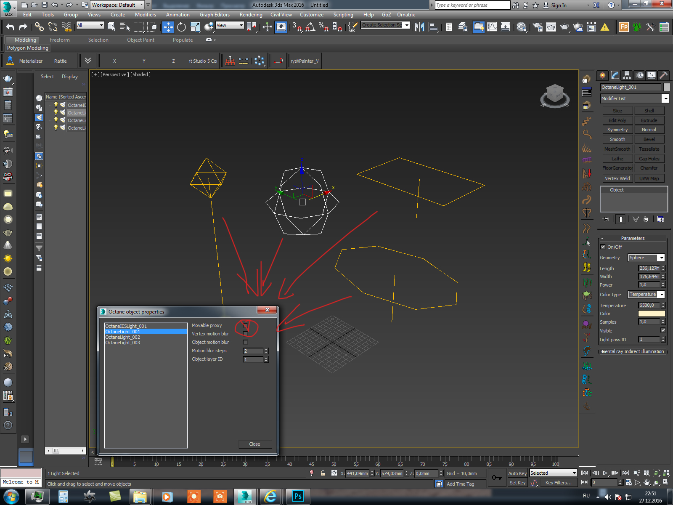Open the Display command panel tab
Screen dimensions: 673x505
tap(652, 75)
